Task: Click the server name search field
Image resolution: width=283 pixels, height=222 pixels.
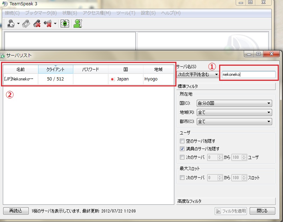Action: (x=248, y=74)
